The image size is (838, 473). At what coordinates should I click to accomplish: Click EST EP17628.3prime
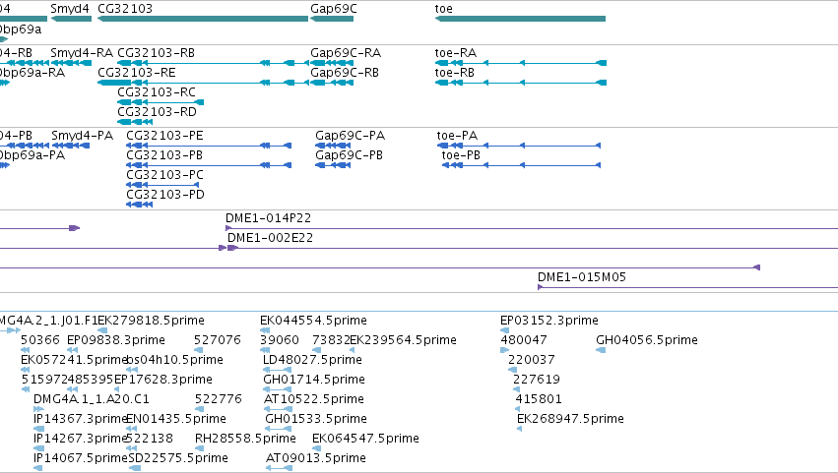163,380
